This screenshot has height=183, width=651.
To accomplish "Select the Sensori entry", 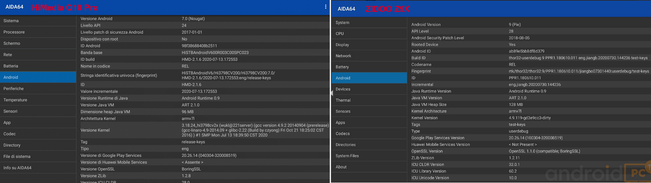I will click(38, 111).
